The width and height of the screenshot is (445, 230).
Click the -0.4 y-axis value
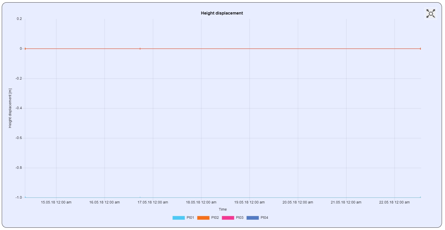click(19, 108)
